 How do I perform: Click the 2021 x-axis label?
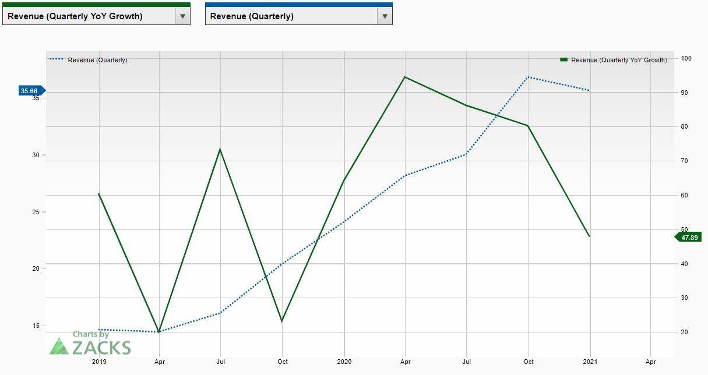(590, 362)
